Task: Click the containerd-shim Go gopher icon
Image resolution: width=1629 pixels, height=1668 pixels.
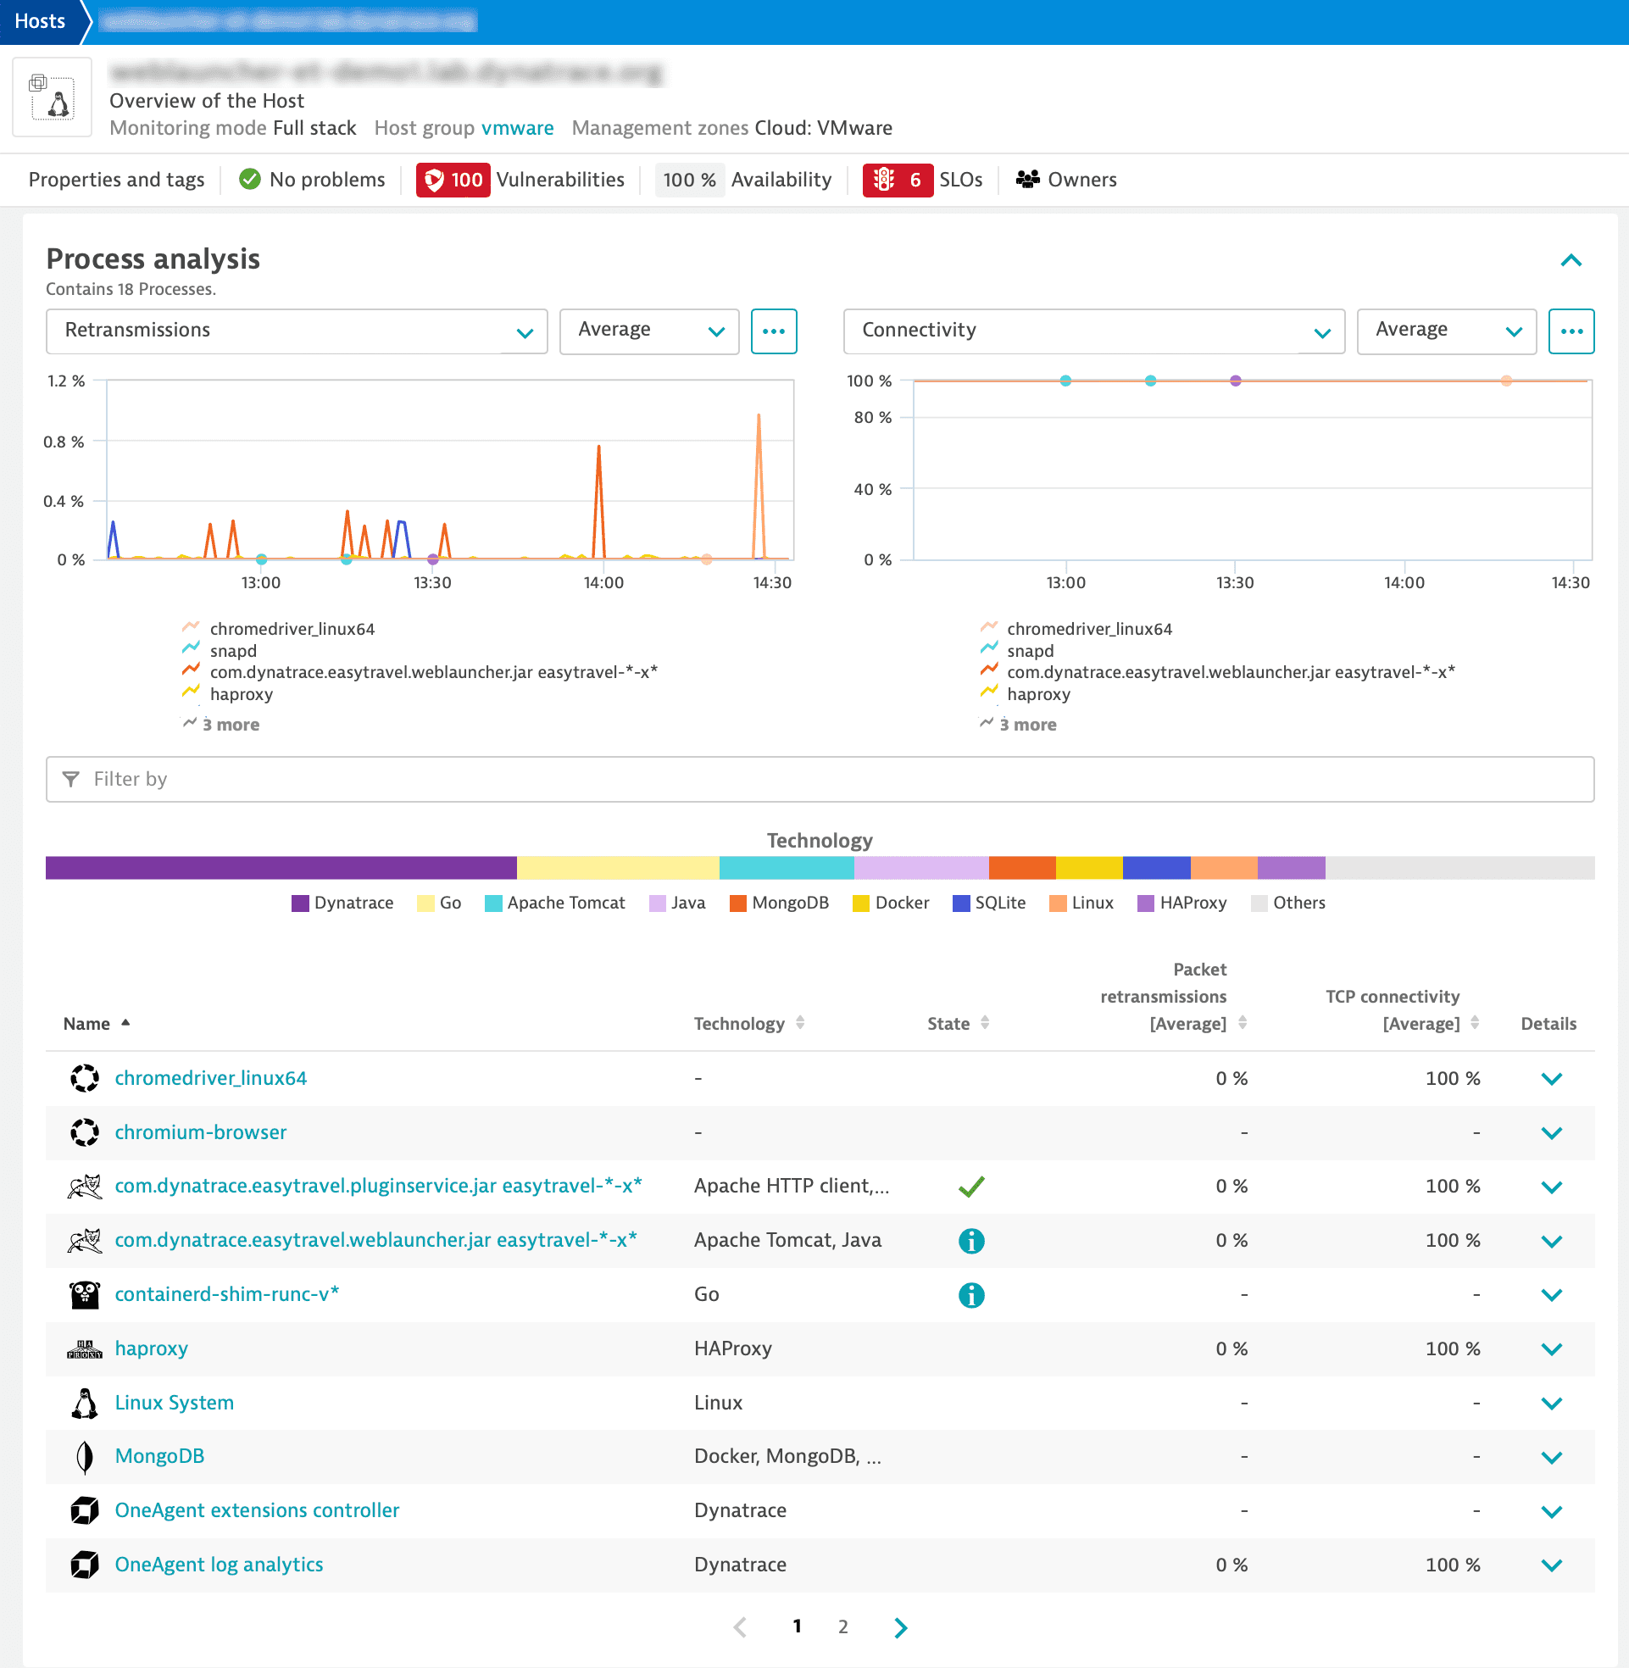Action: click(85, 1295)
